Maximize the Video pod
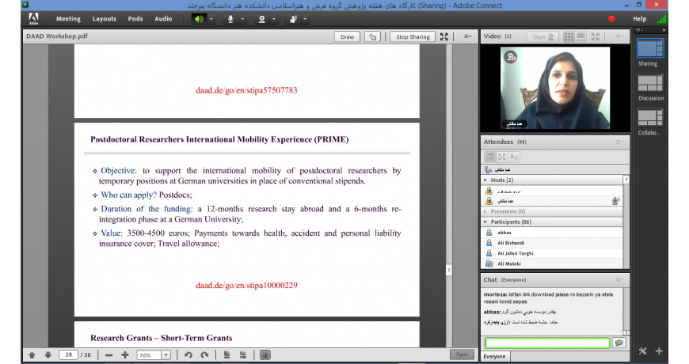The width and height of the screenshot is (689, 364). pos(596,37)
